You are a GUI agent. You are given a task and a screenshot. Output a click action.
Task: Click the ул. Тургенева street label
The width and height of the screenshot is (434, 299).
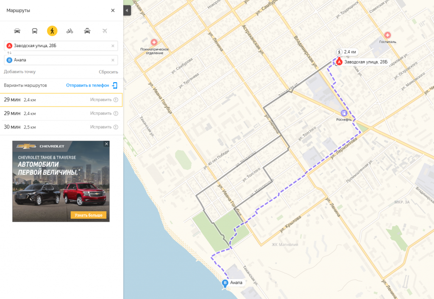point(189,81)
